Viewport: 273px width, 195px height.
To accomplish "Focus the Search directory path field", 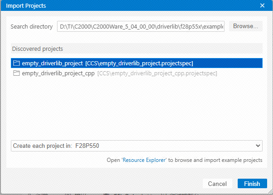I will [141, 26].
